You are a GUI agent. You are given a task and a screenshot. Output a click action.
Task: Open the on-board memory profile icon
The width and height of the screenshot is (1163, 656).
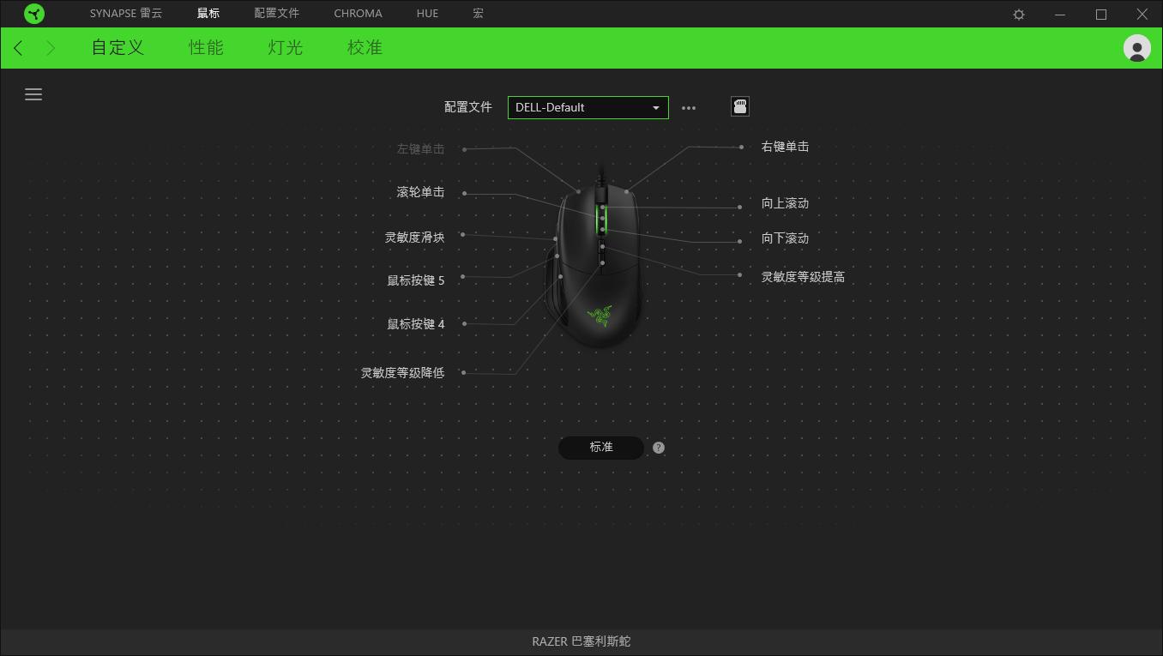(x=739, y=105)
